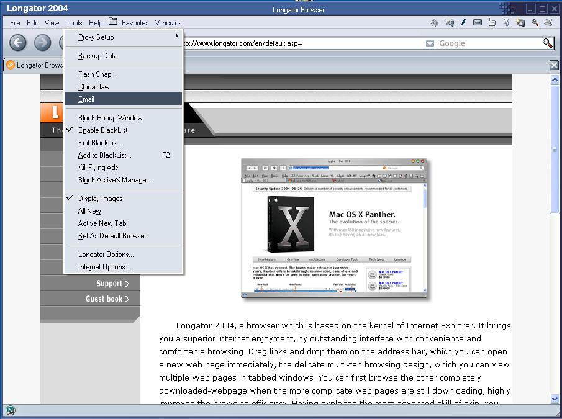Click the hat icon at toolbar end

(548, 22)
